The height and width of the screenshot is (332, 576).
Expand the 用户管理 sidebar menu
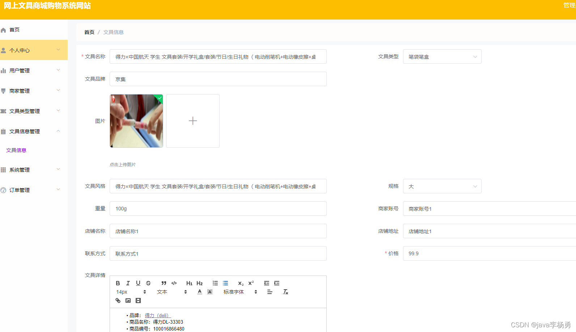pos(34,70)
